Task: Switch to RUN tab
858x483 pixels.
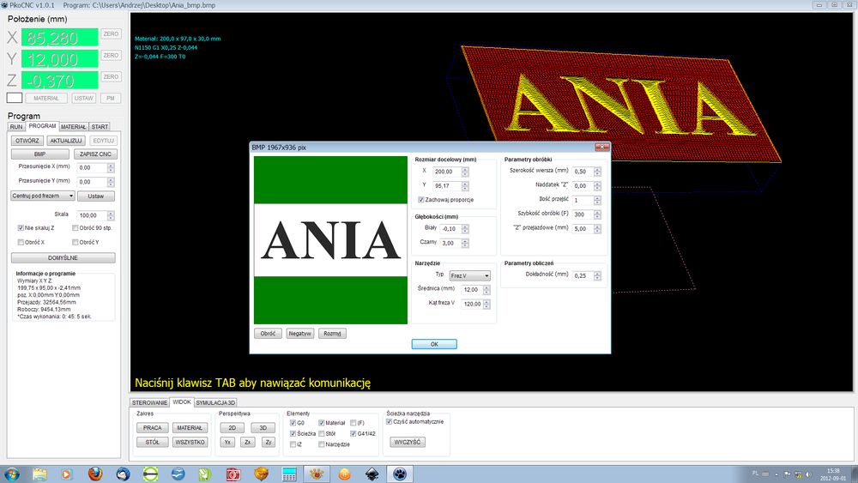Action: 16,127
